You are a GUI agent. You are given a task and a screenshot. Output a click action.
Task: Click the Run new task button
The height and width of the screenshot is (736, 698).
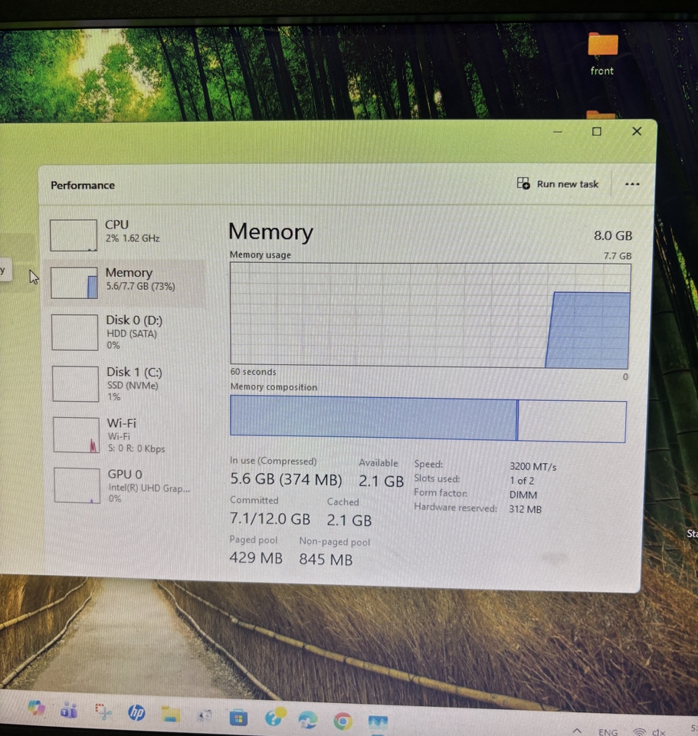click(559, 184)
